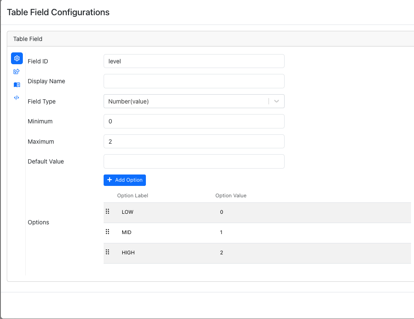Click the Maximum value field showing 2
This screenshot has width=414, height=319.
pos(194,141)
